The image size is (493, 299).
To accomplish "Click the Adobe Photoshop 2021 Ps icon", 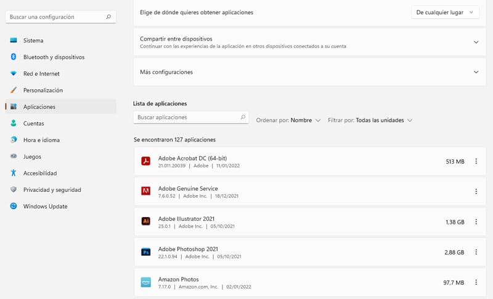I will pos(145,252).
